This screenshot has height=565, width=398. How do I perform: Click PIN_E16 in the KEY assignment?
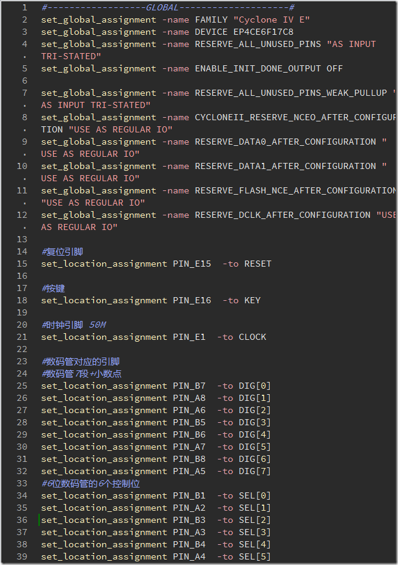tap(192, 301)
